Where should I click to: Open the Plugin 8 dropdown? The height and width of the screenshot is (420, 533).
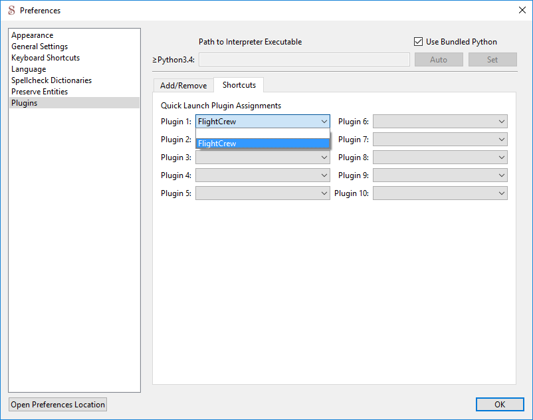click(439, 157)
